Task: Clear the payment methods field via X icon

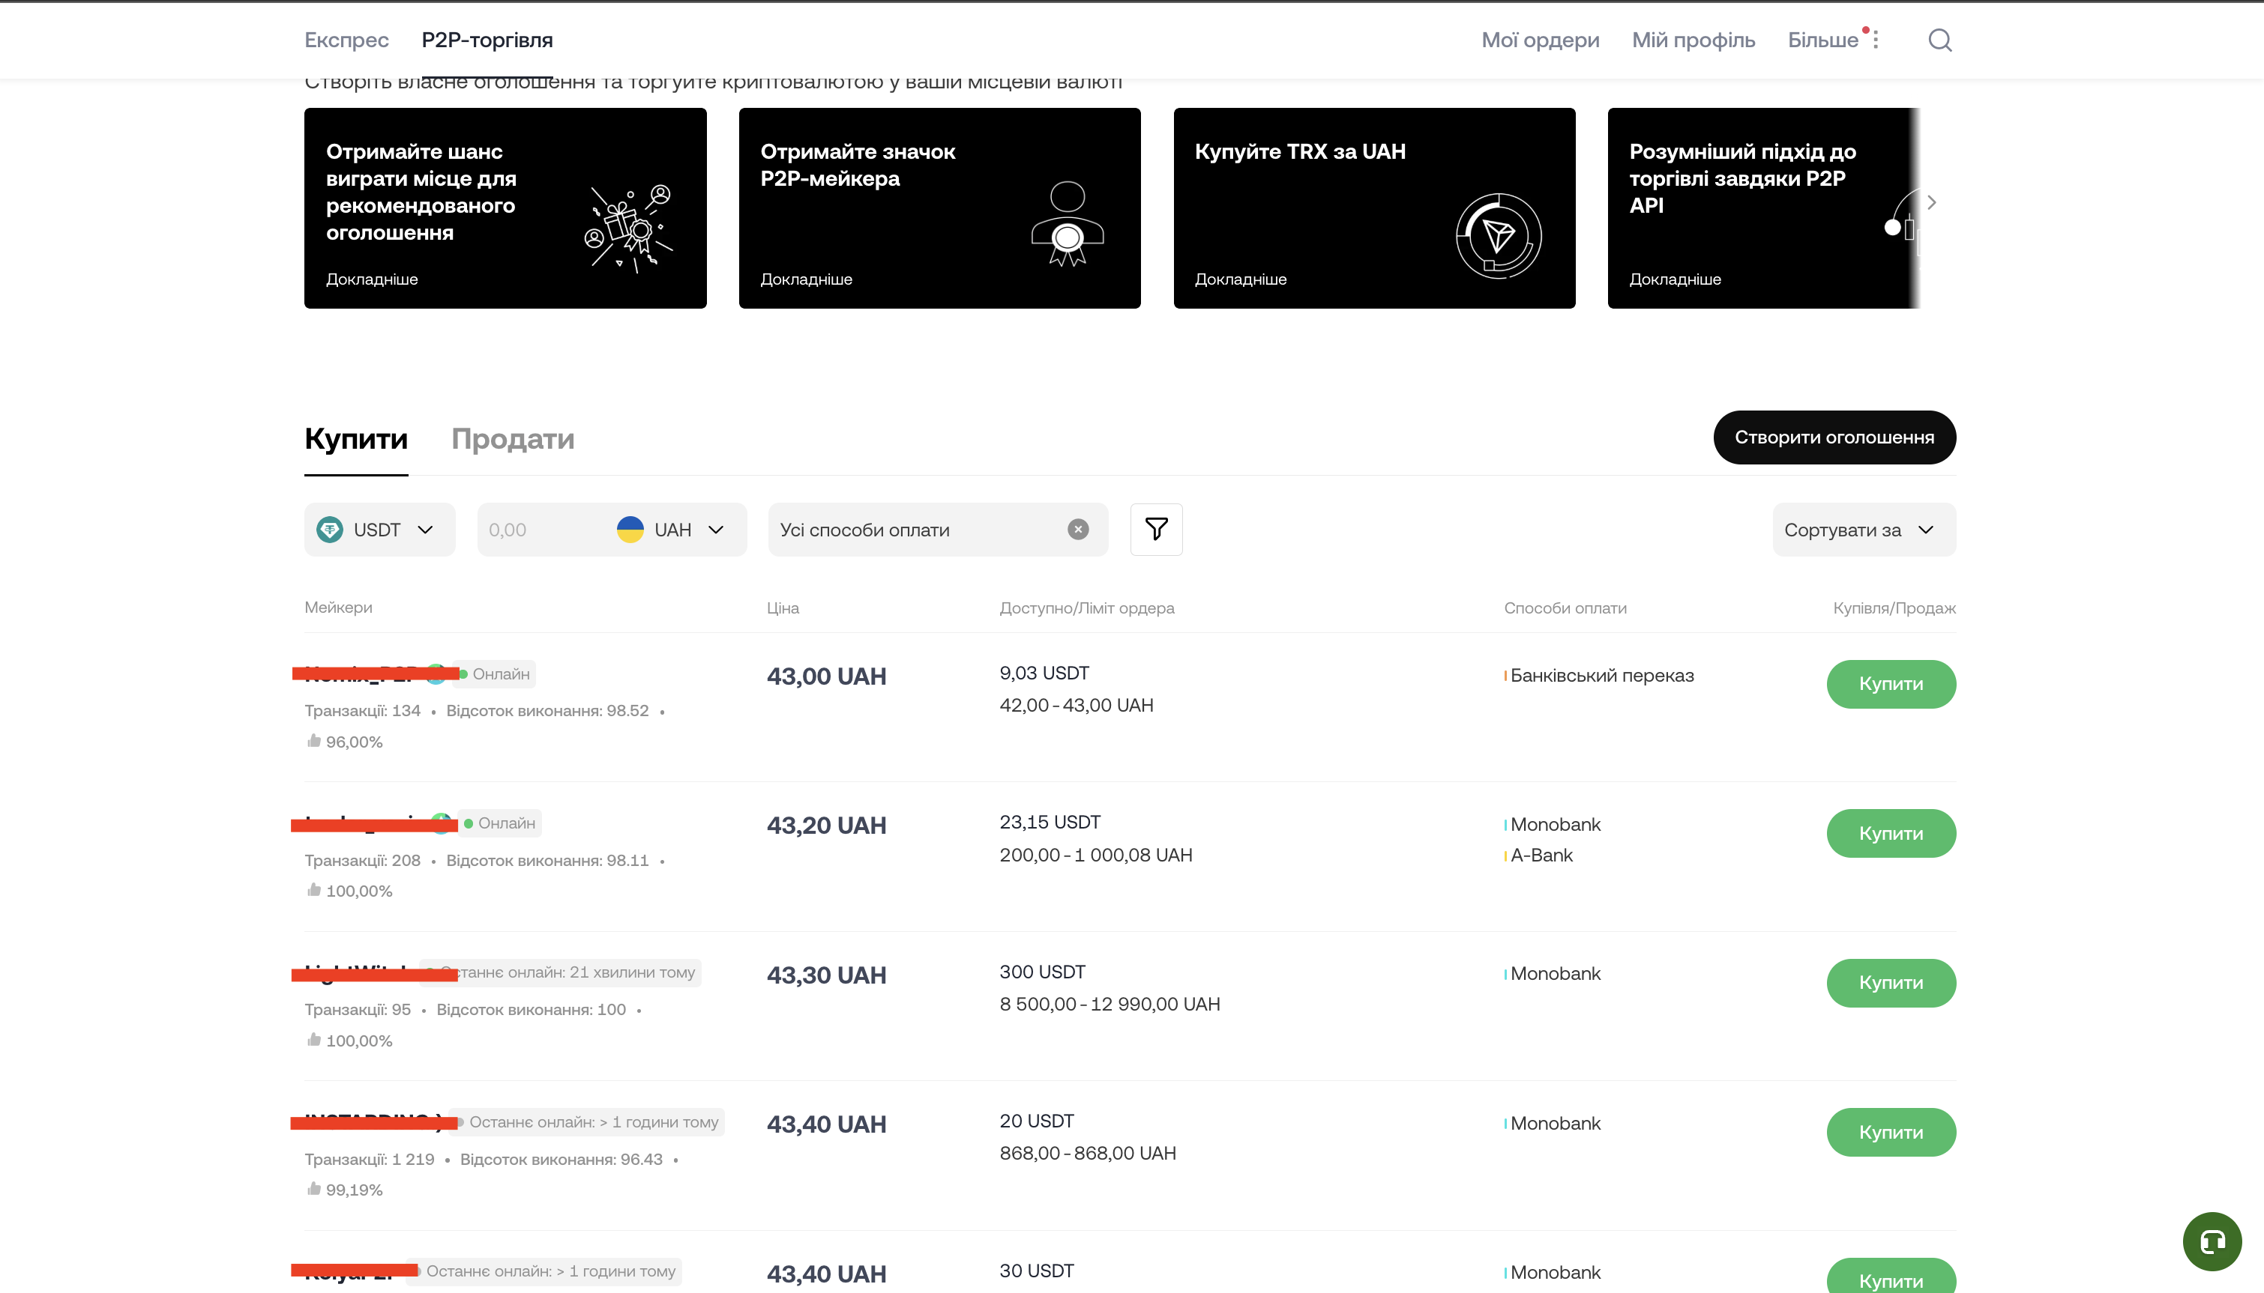Action: pos(1078,530)
